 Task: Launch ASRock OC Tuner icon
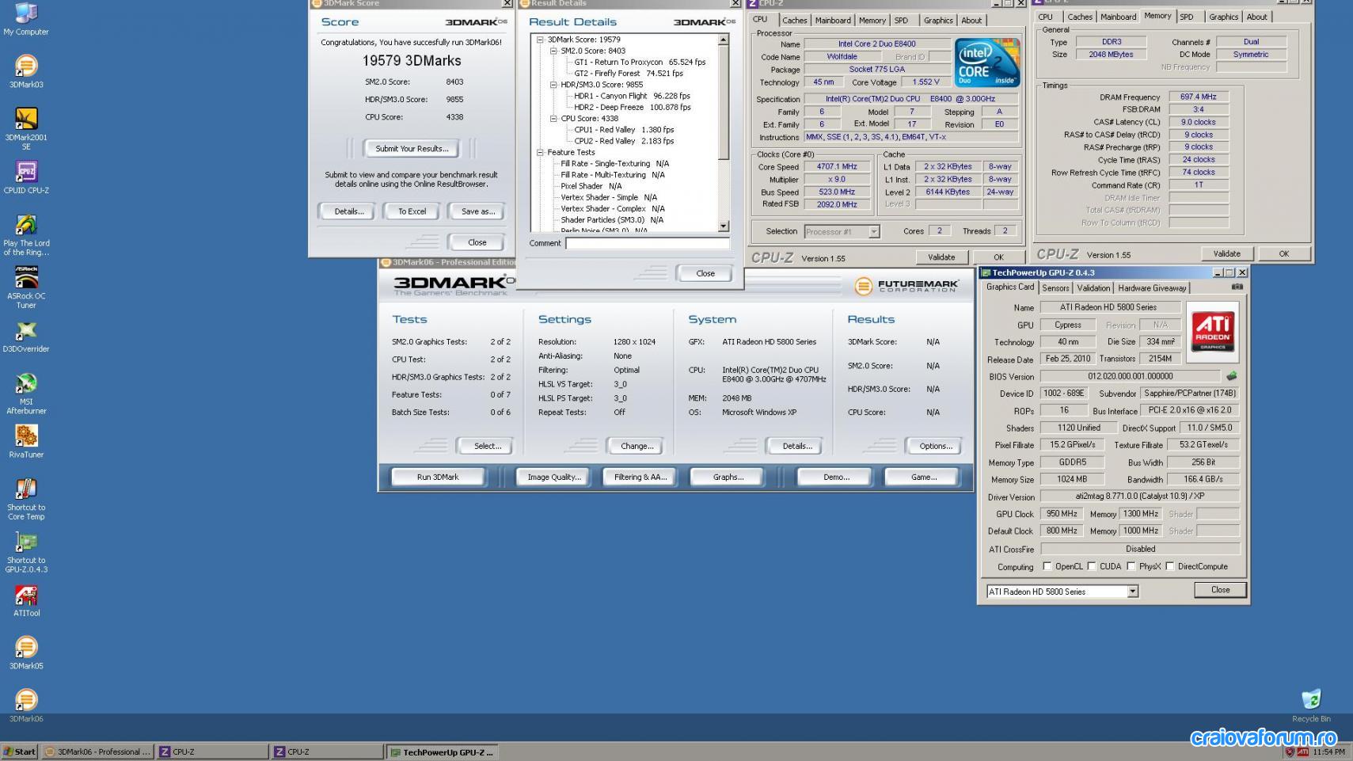[26, 287]
